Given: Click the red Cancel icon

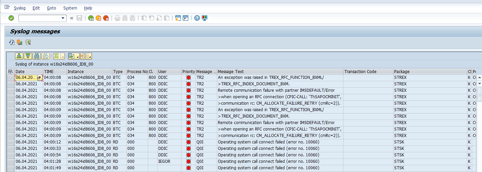Looking at the screenshot, I should (106, 18).
